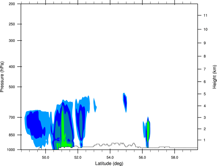Click the 9 km height label

click(205, 43)
